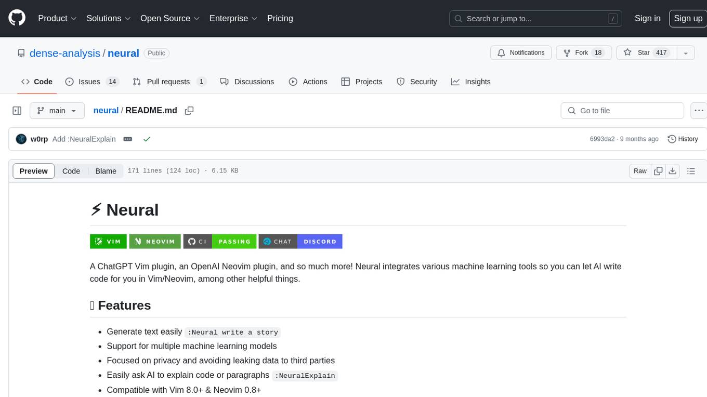
Task: Open the Sign up button
Action: tap(688, 18)
